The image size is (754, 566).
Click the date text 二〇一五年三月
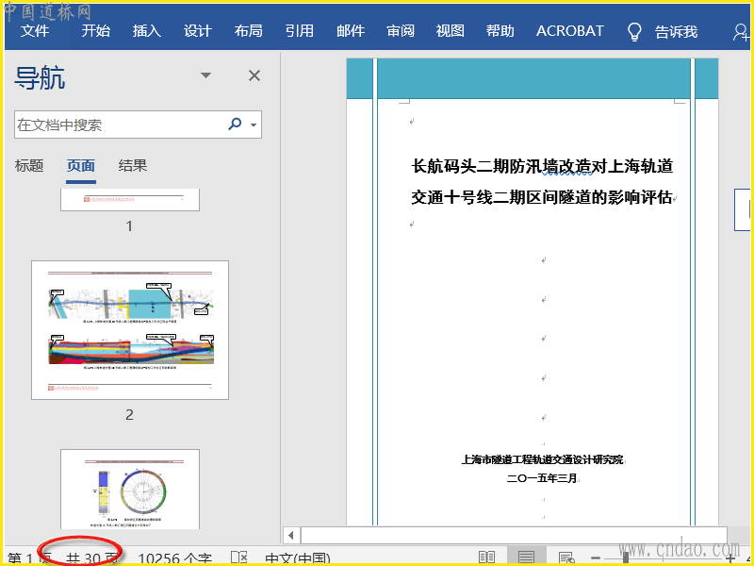[x=542, y=478]
